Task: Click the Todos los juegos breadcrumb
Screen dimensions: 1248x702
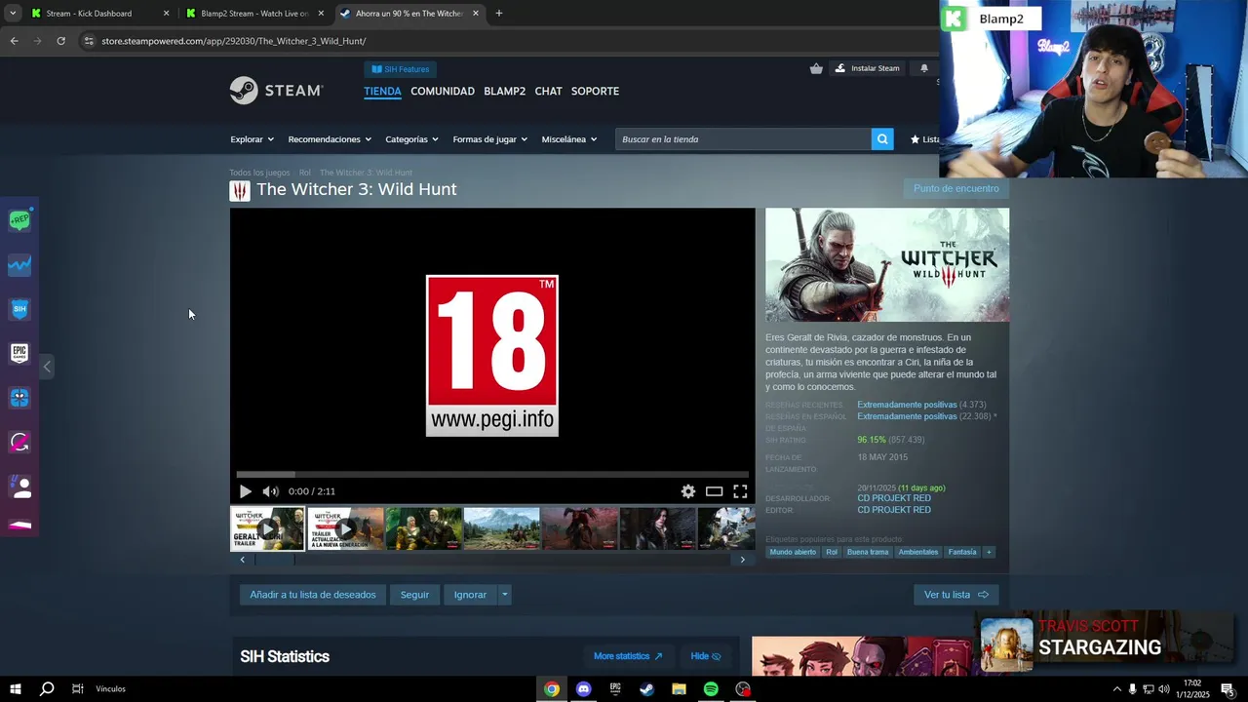Action: coord(259,173)
